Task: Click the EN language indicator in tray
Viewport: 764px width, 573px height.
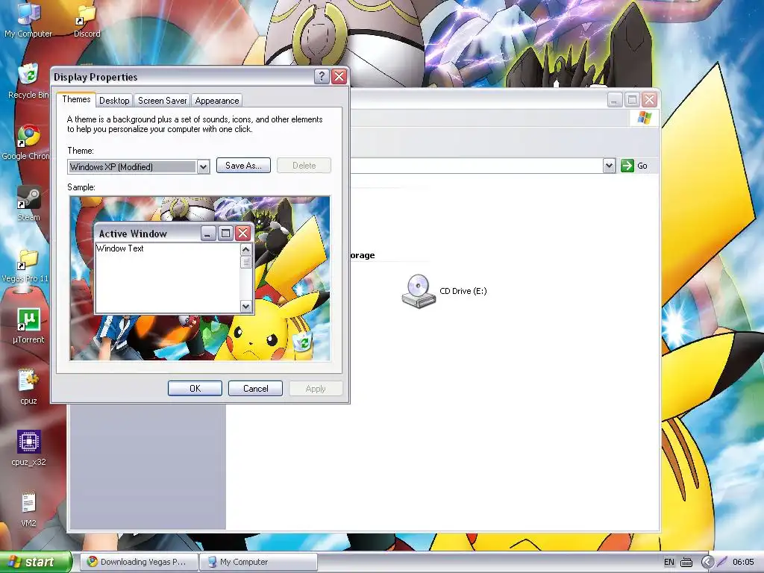Action: tap(669, 562)
